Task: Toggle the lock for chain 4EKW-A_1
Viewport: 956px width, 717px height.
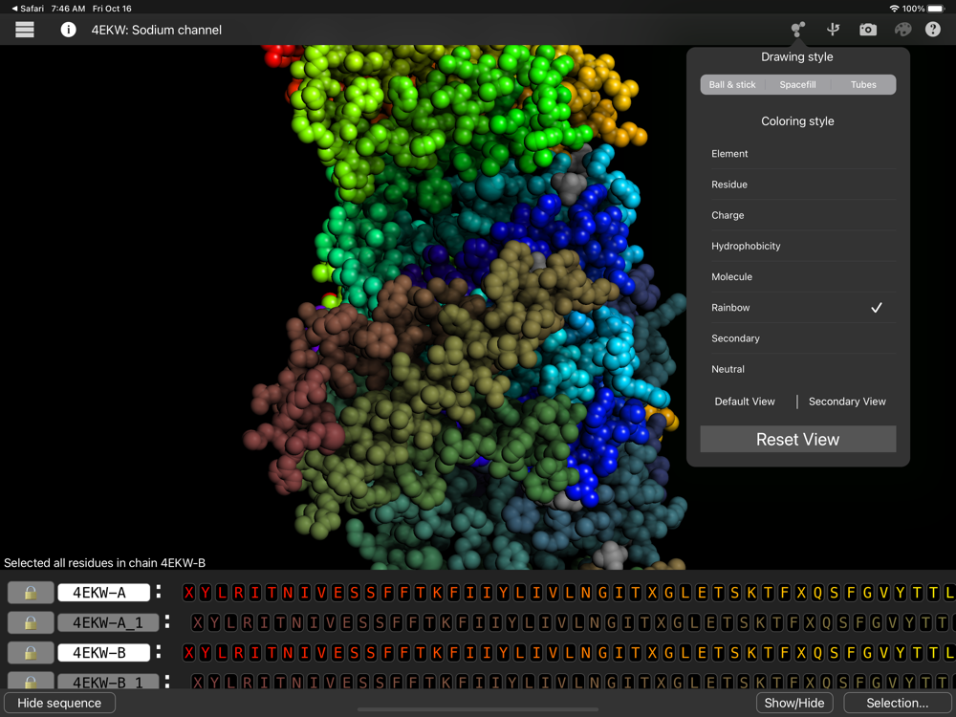Action: 31,623
